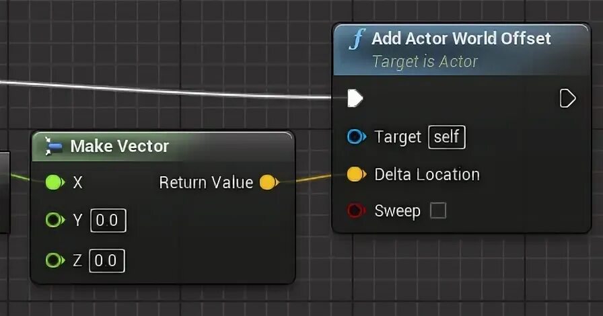Viewport: 603px width, 316px height.
Task: Edit the Y value field
Action: (108, 221)
